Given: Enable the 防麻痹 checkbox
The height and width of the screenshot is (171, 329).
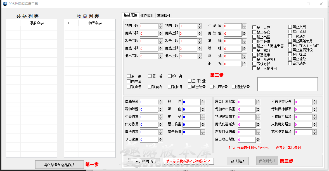Looking at the screenshot, I should pyautogui.click(x=129, y=81).
